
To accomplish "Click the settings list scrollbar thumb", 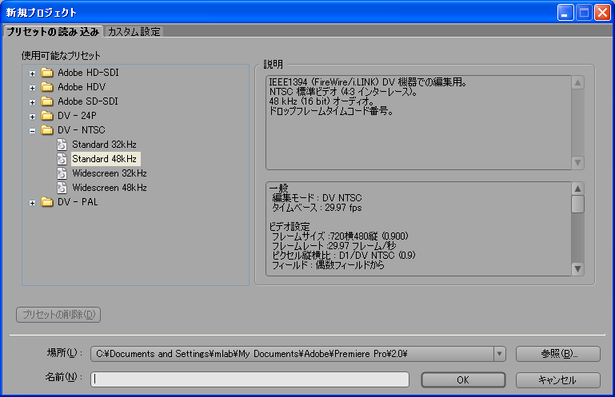I will click(577, 204).
